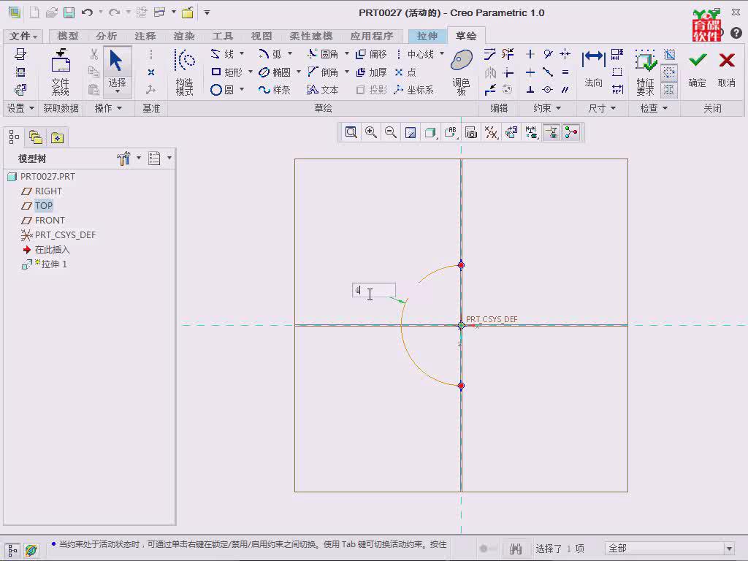This screenshot has width=748, height=561.
Task: Select the Delete Segment trim tool
Action: (508, 54)
